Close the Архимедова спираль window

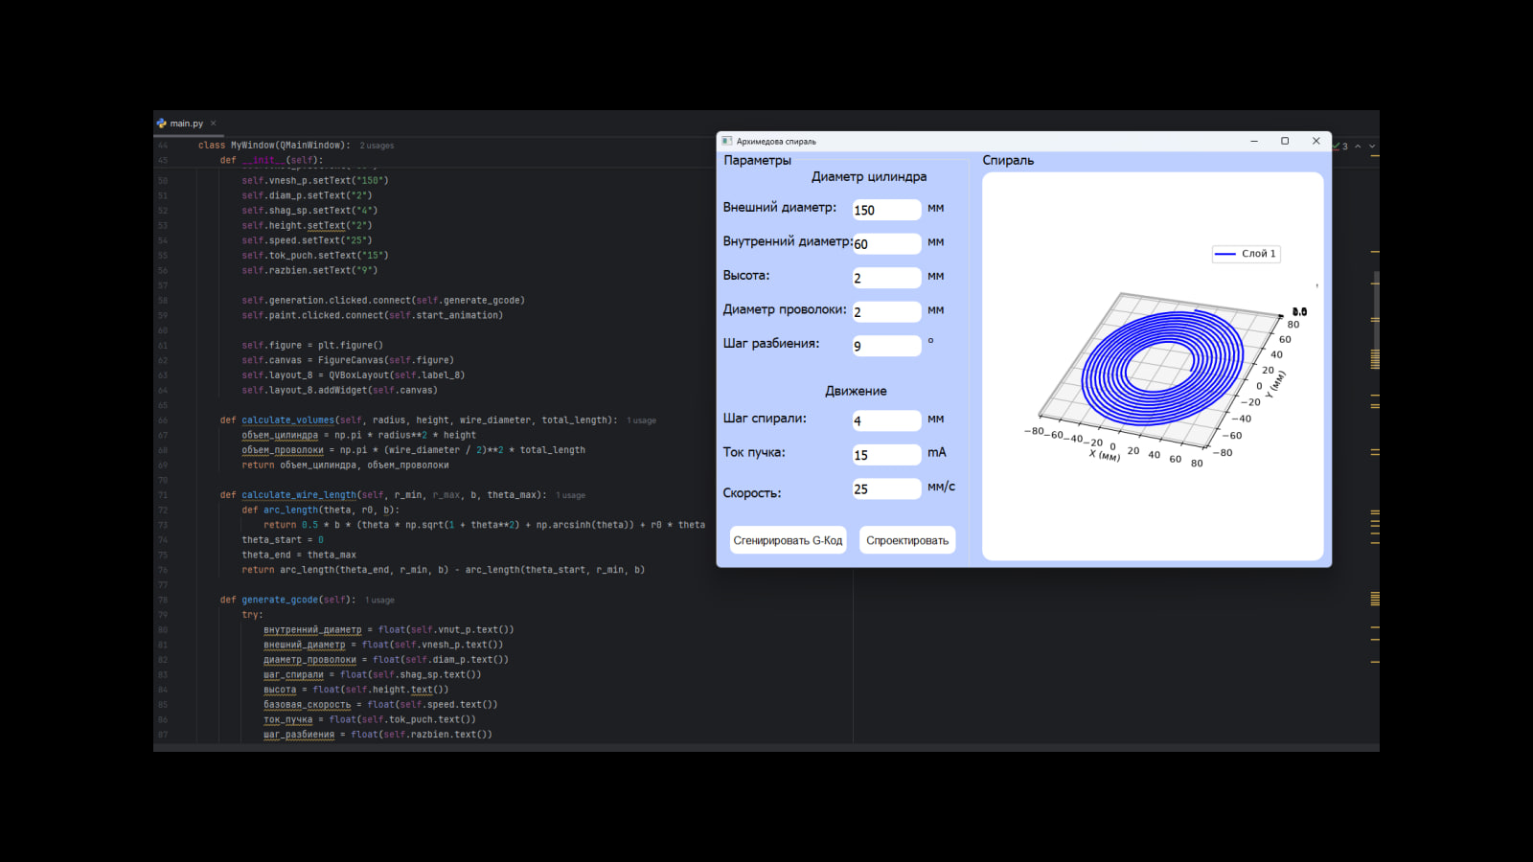[x=1316, y=141]
